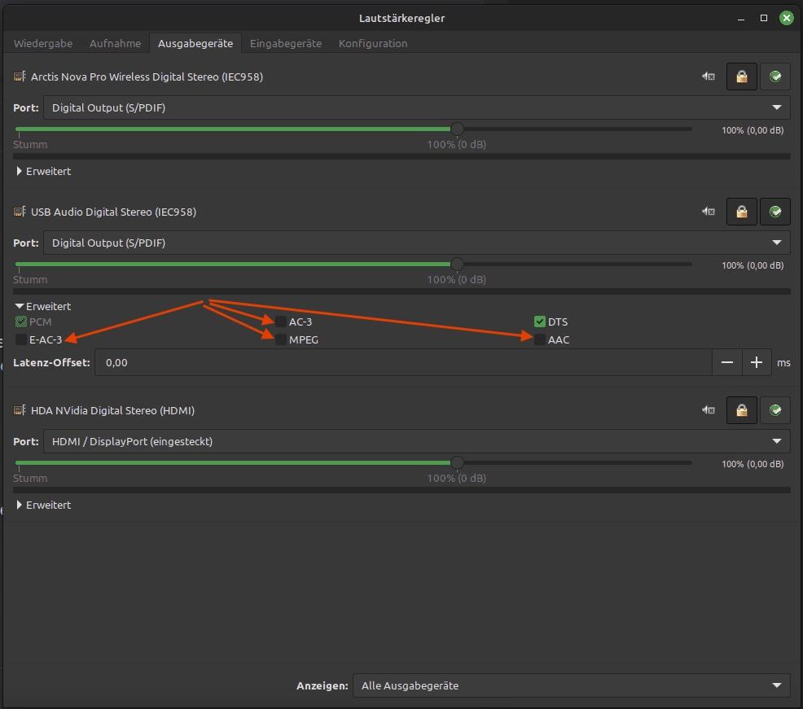Set HDA NVidia HDMI as fallback device
This screenshot has height=709, width=803.
coord(774,410)
